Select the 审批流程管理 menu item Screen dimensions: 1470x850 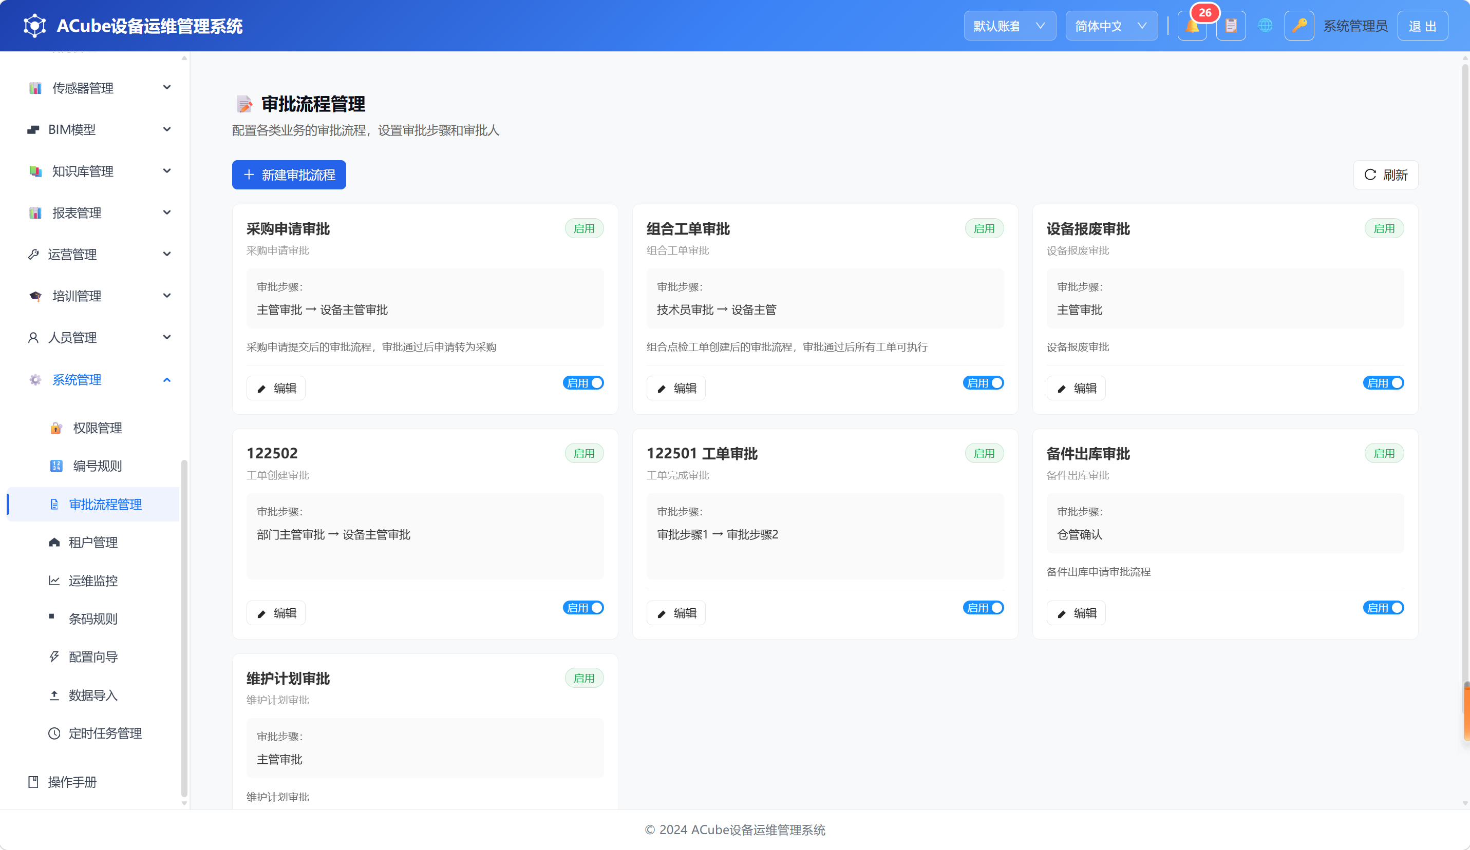[93, 504]
